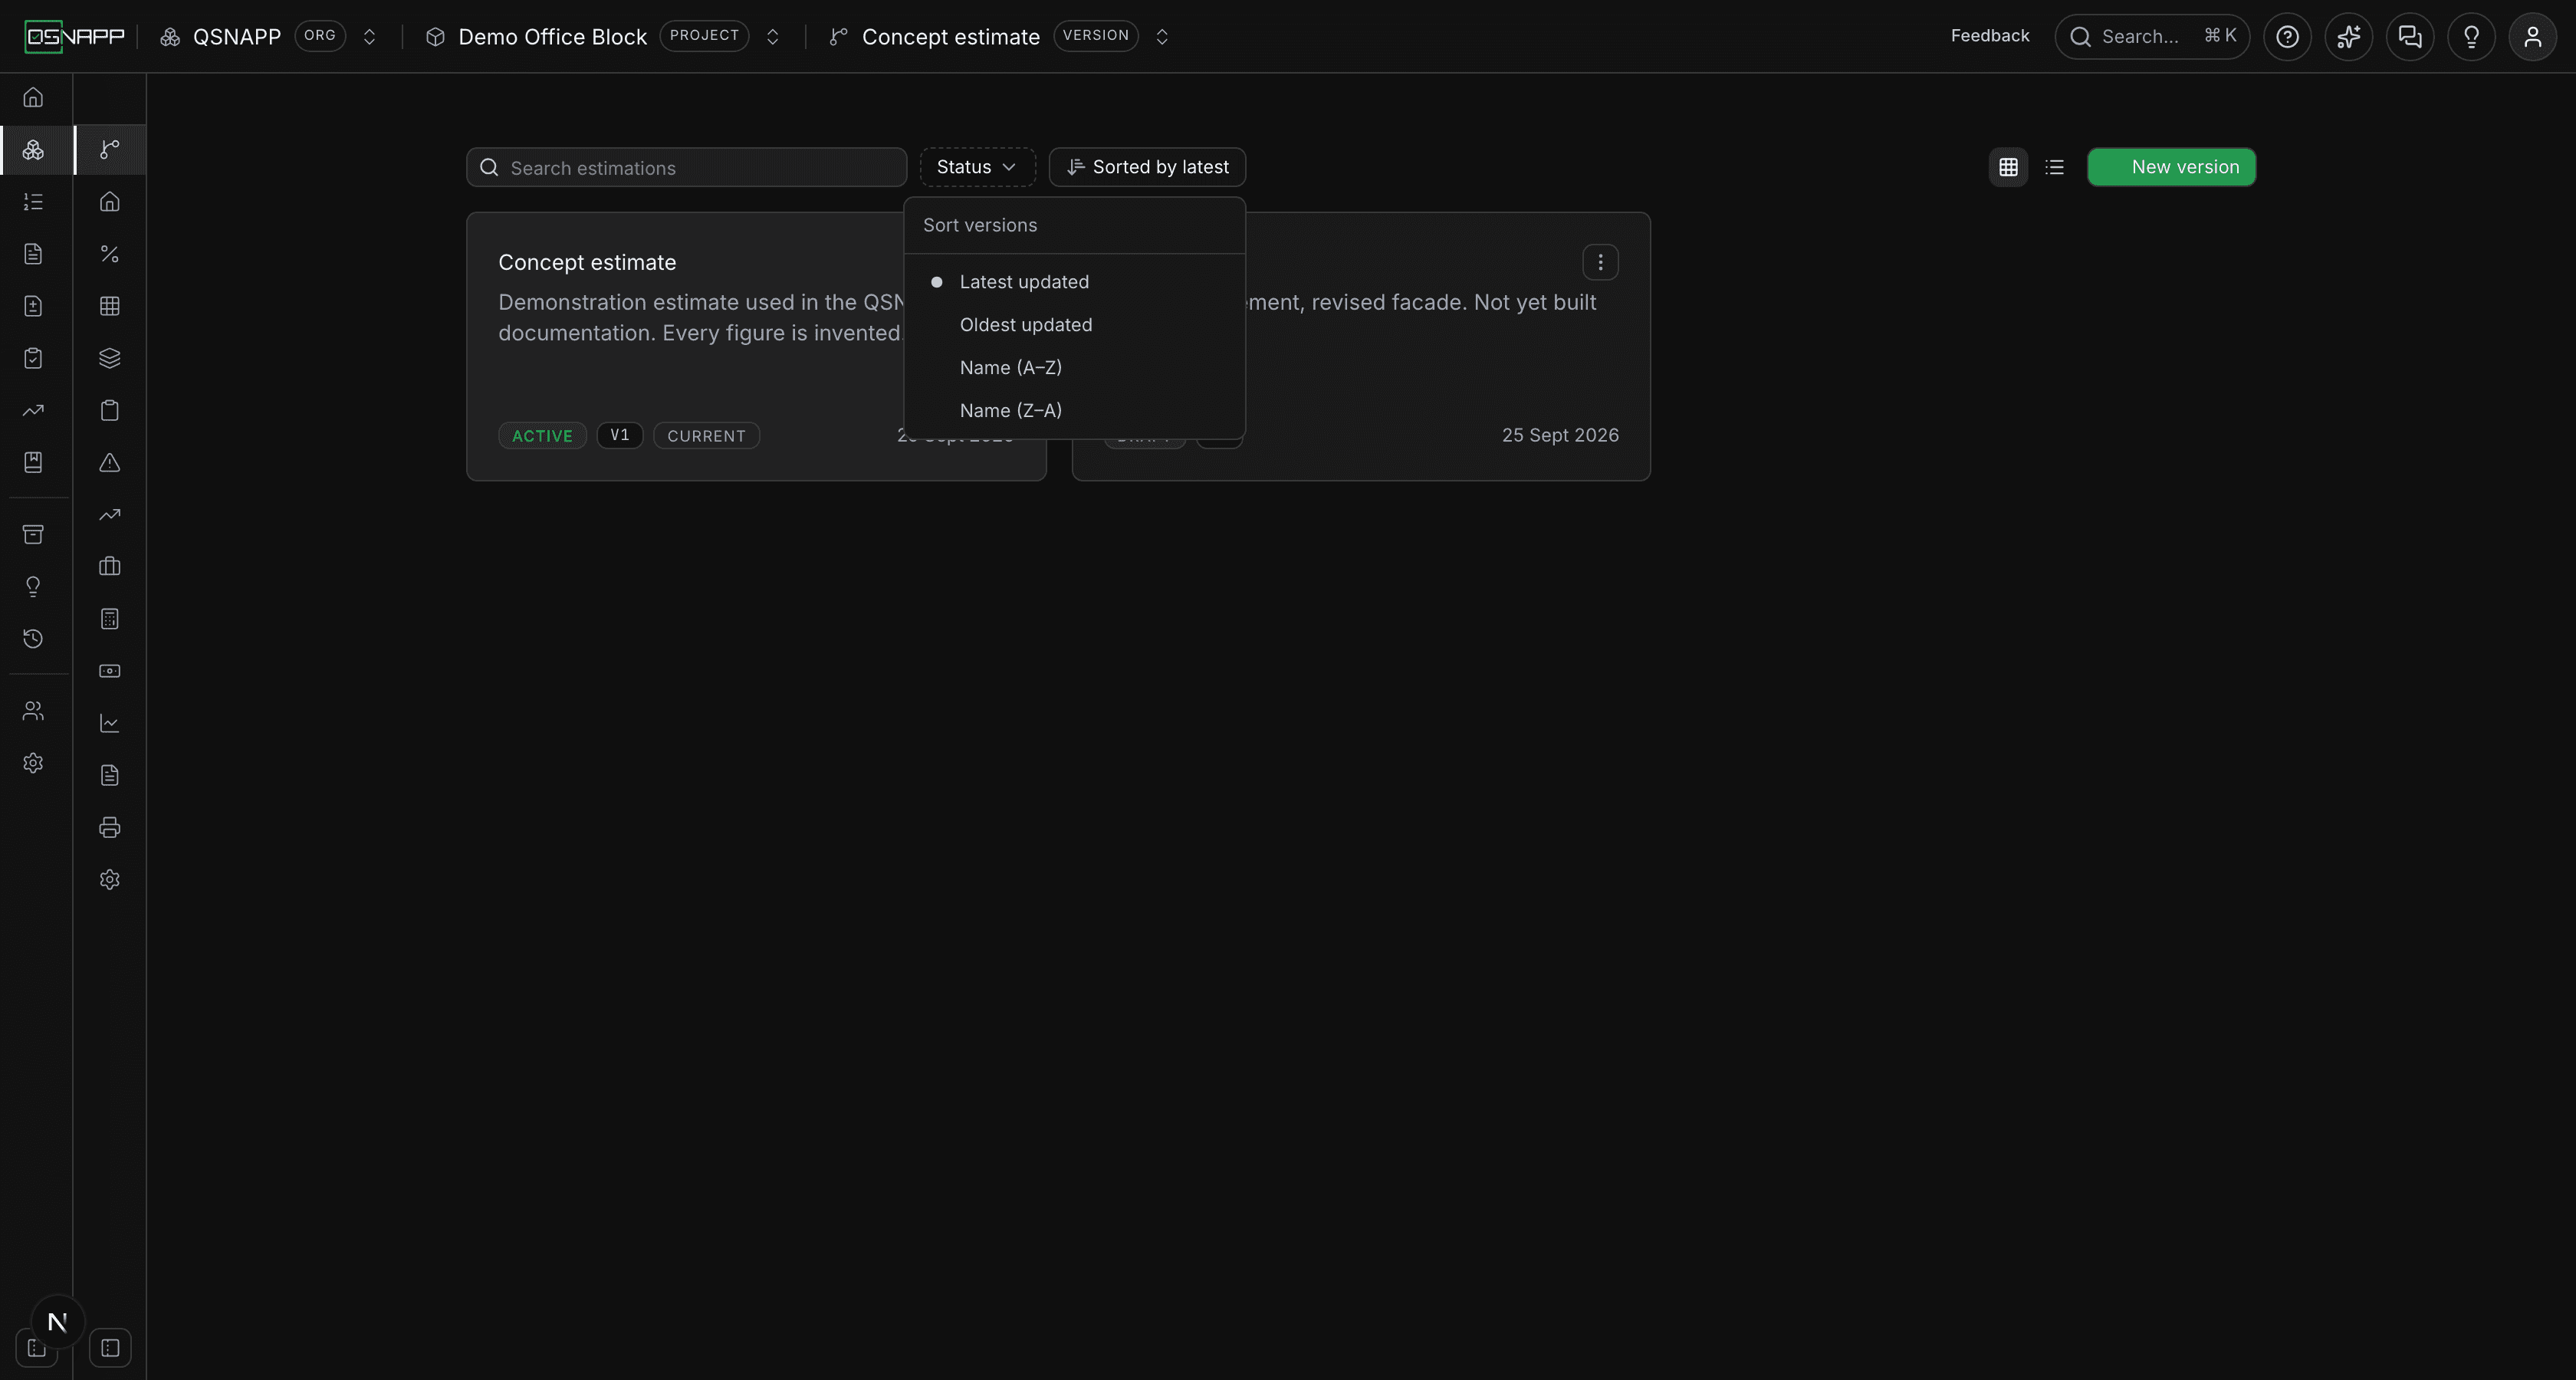Open the Concept estimate card title
The height and width of the screenshot is (1380, 2576).
587,263
